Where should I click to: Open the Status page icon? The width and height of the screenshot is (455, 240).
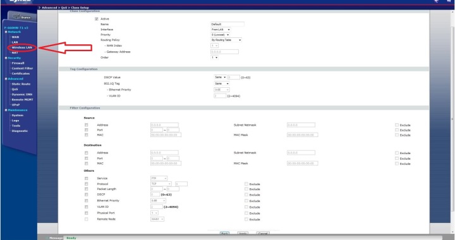(16, 16)
